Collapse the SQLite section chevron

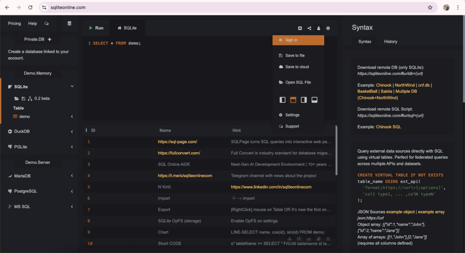(72, 86)
